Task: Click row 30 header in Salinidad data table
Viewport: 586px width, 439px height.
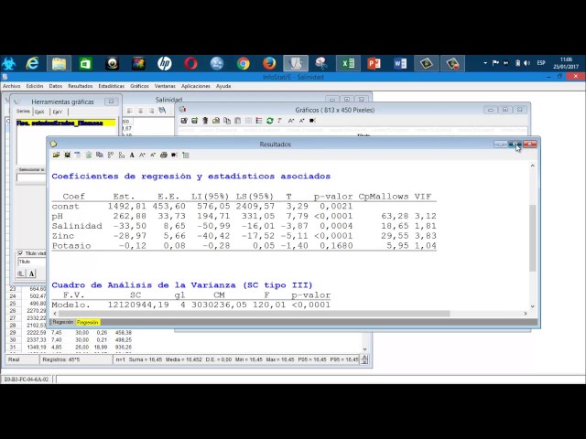Action: [13, 339]
